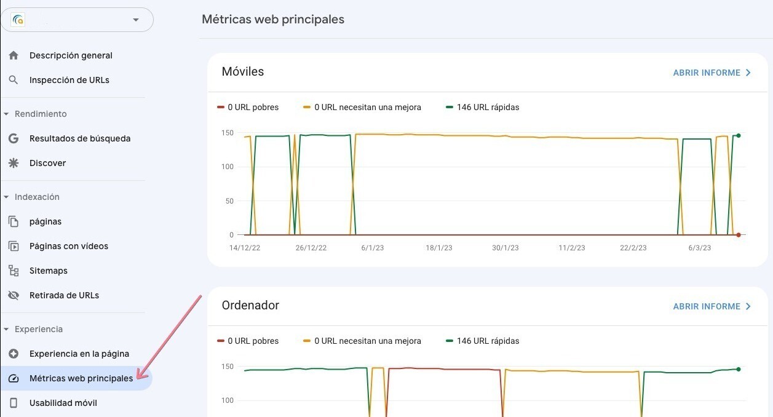Click the green endpoint dot on Móviles chart
The width and height of the screenshot is (773, 417).
[x=738, y=135]
